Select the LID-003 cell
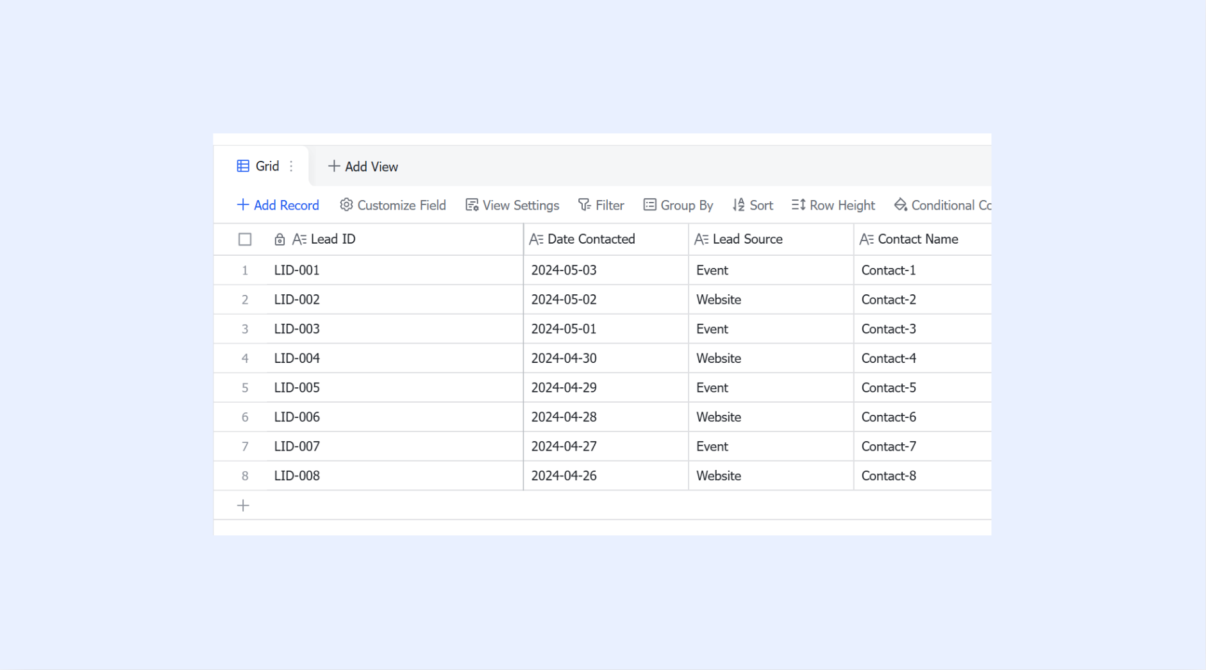Image resolution: width=1206 pixels, height=670 pixels. pos(395,329)
